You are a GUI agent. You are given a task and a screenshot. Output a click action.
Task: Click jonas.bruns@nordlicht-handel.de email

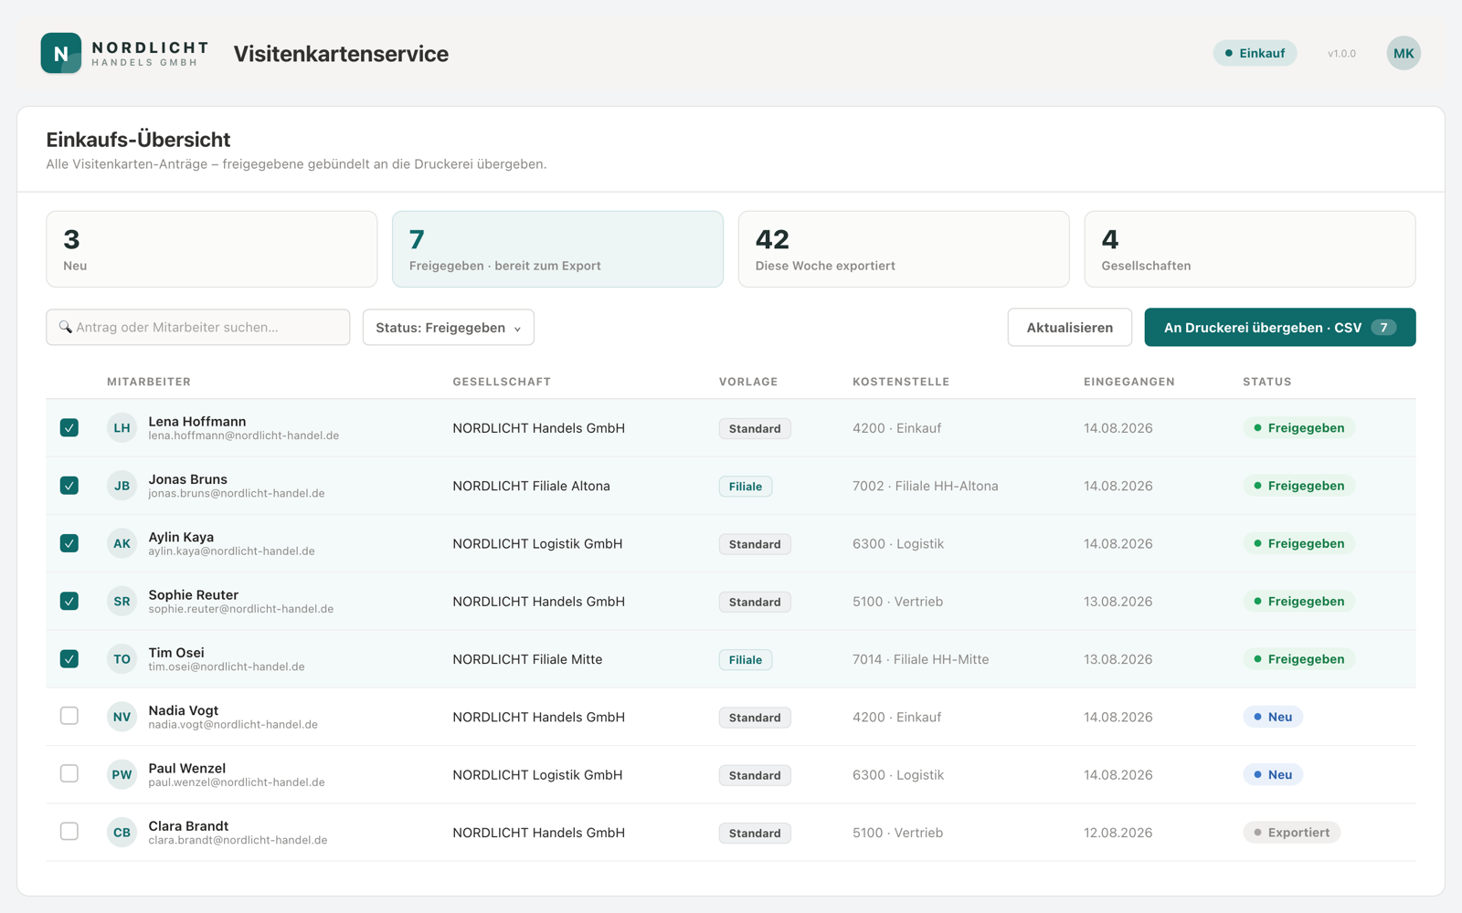click(x=237, y=493)
